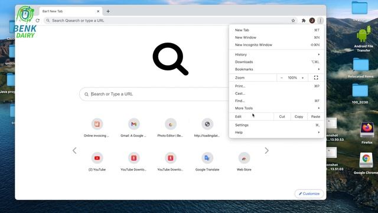Screen dimensions: 378x213
Task: Increase zoom with plus button
Action: tap(302, 78)
